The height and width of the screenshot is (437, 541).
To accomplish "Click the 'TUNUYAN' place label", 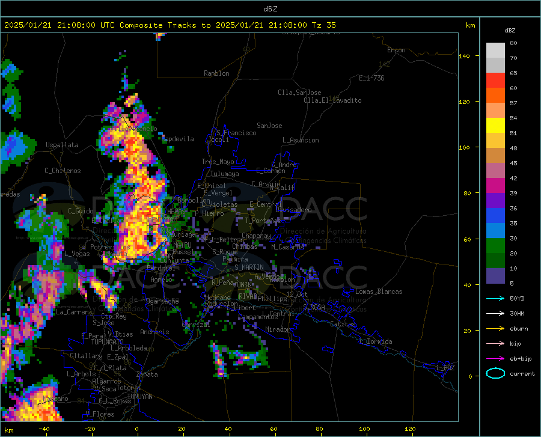I will click(139, 396).
